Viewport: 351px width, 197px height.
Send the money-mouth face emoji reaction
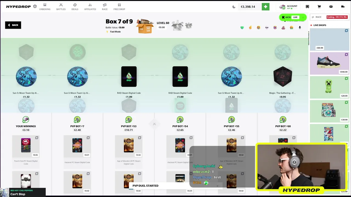click(x=259, y=28)
